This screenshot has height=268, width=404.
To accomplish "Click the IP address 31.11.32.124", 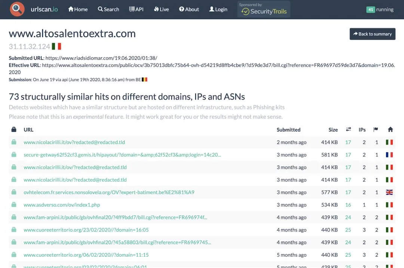I will point(30,47).
